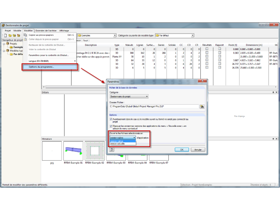
Task: Click the Projets node icon in navigator
Action: (7, 43)
